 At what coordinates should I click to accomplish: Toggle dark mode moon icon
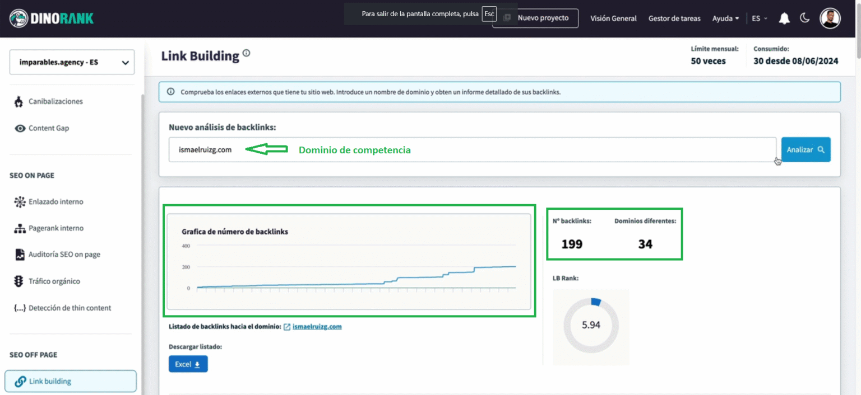805,18
